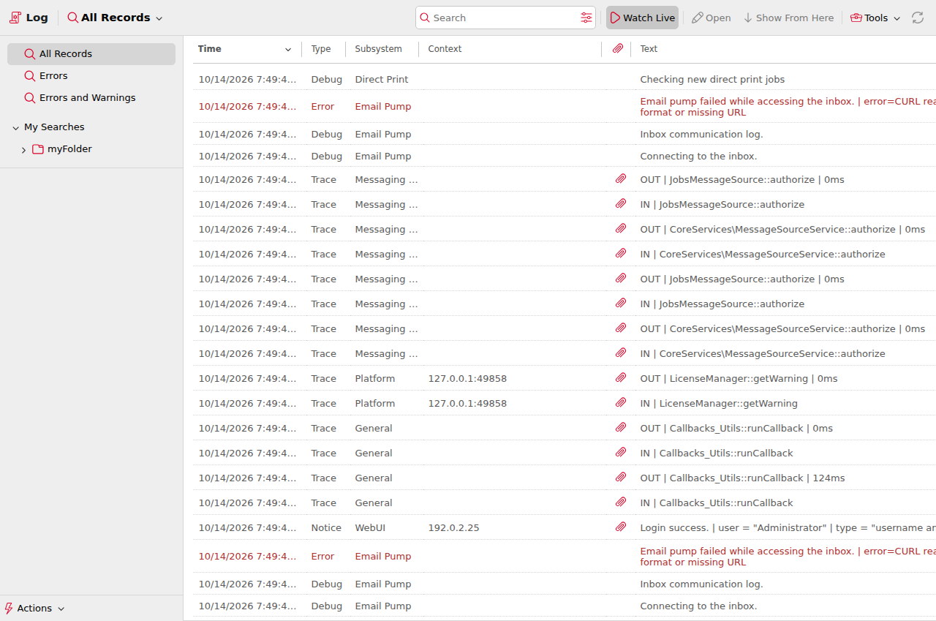The height and width of the screenshot is (621, 936).
Task: Open attachment for Callbacks_Utils::runCallback | 124ms row
Action: (621, 478)
